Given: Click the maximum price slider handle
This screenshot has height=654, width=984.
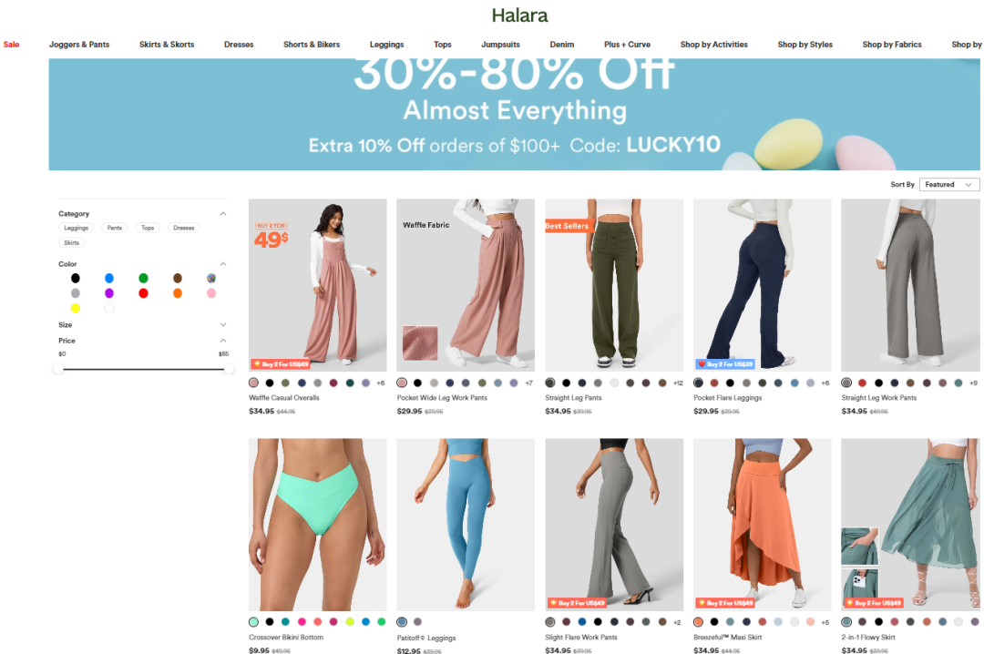Looking at the screenshot, I should pyautogui.click(x=229, y=369).
